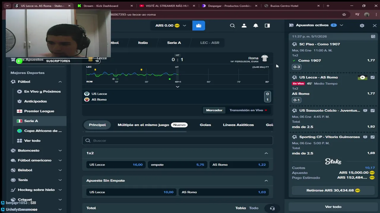380x213 pixels.
Task: Expand the match timeline chevron
Action: pyautogui.click(x=178, y=87)
